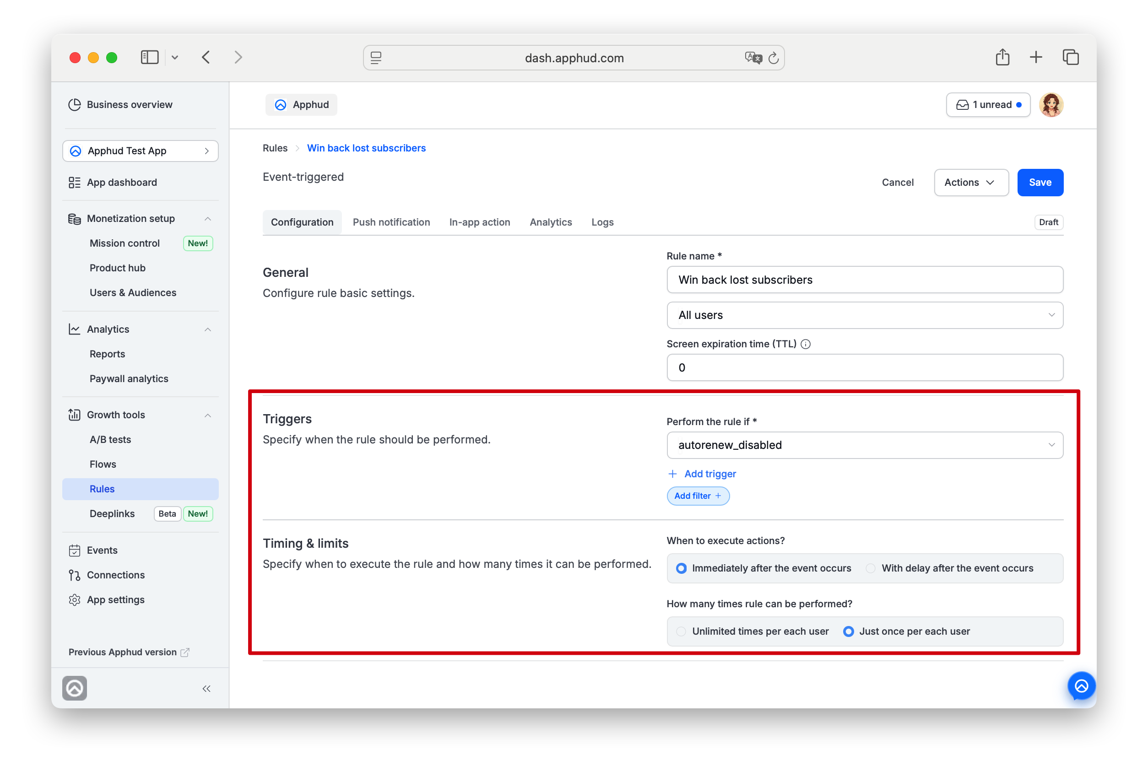The image size is (1148, 777).
Task: Open the Actions dropdown
Action: 971,183
